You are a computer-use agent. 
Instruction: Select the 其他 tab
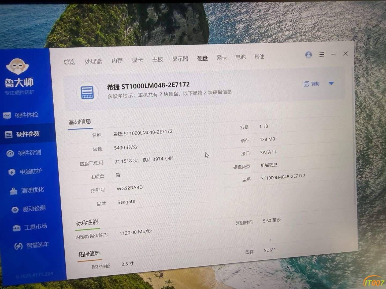[259, 56]
